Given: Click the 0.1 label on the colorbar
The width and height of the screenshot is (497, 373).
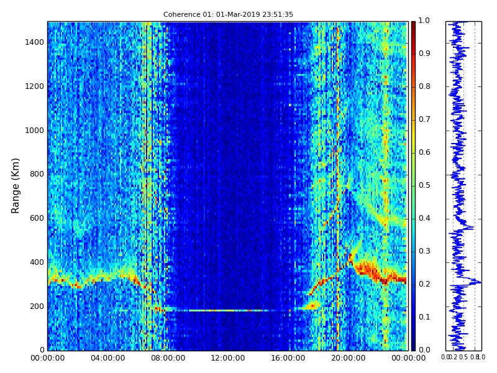Looking at the screenshot, I should 424,318.
